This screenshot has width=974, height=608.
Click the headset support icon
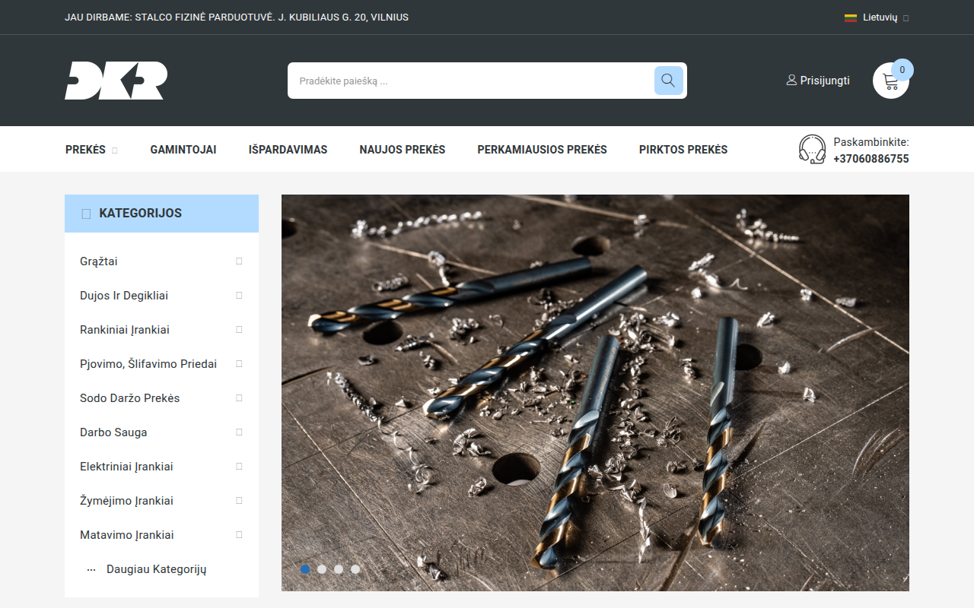[813, 149]
